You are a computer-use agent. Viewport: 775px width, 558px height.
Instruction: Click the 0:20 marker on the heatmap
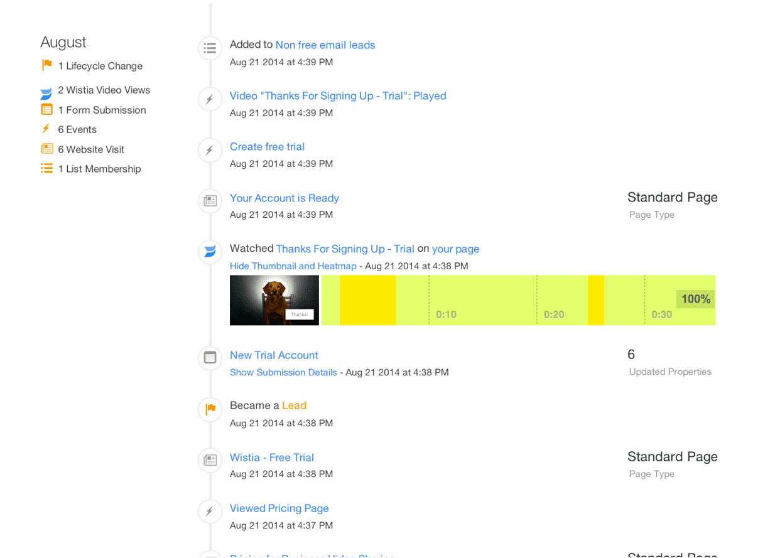(x=554, y=314)
